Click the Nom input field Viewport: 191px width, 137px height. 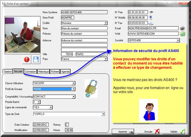84,28
